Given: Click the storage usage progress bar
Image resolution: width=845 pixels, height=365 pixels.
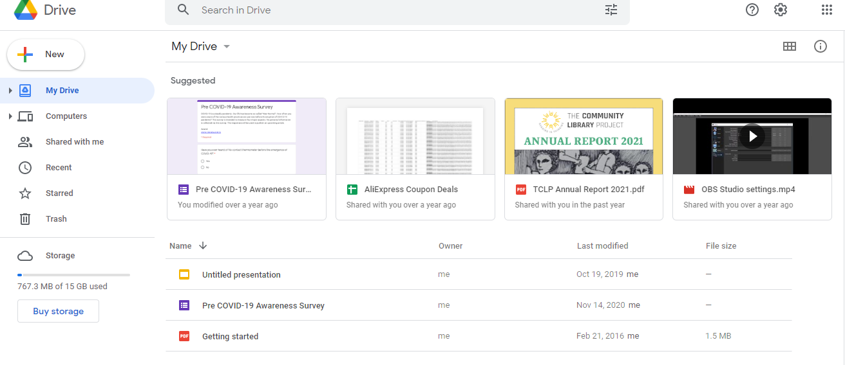Looking at the screenshot, I should 73,275.
